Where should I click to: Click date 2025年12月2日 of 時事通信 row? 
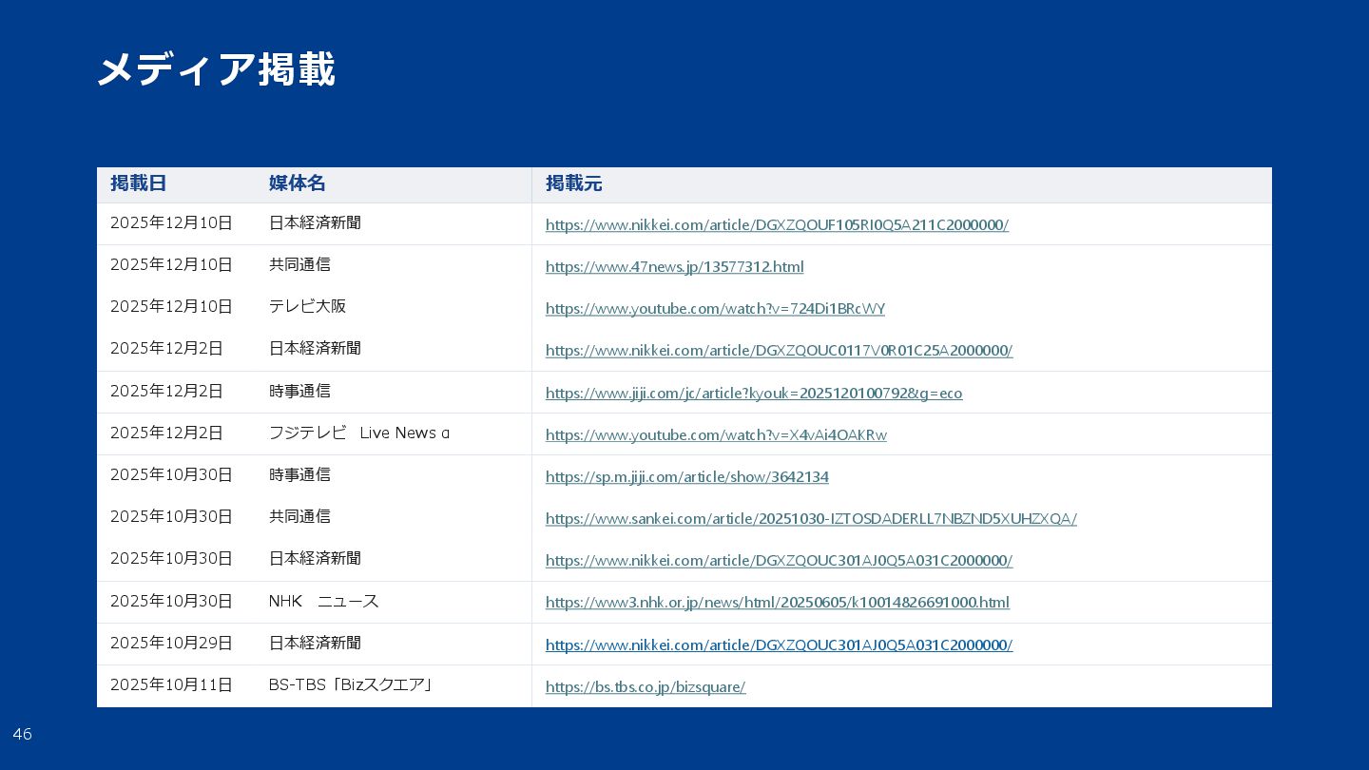click(166, 391)
